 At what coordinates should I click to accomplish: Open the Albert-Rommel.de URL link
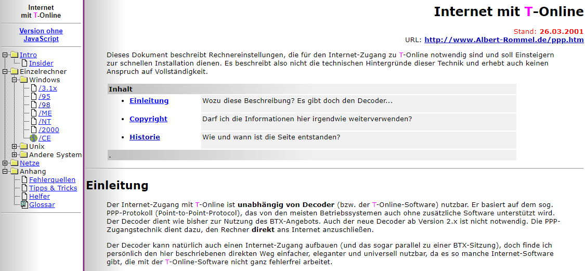(x=503, y=40)
